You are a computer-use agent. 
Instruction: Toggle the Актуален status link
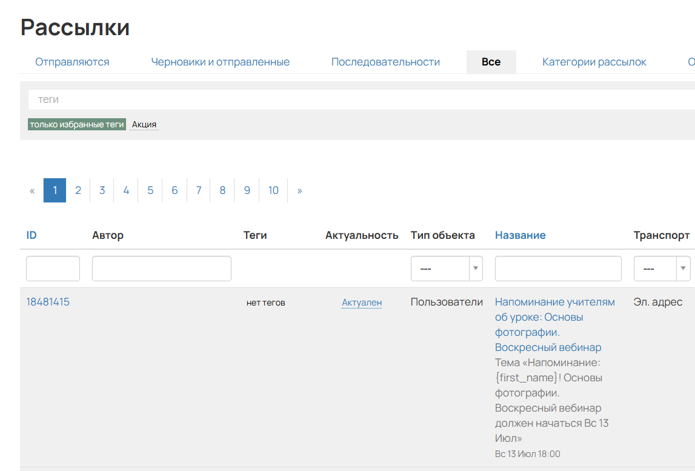pos(362,302)
